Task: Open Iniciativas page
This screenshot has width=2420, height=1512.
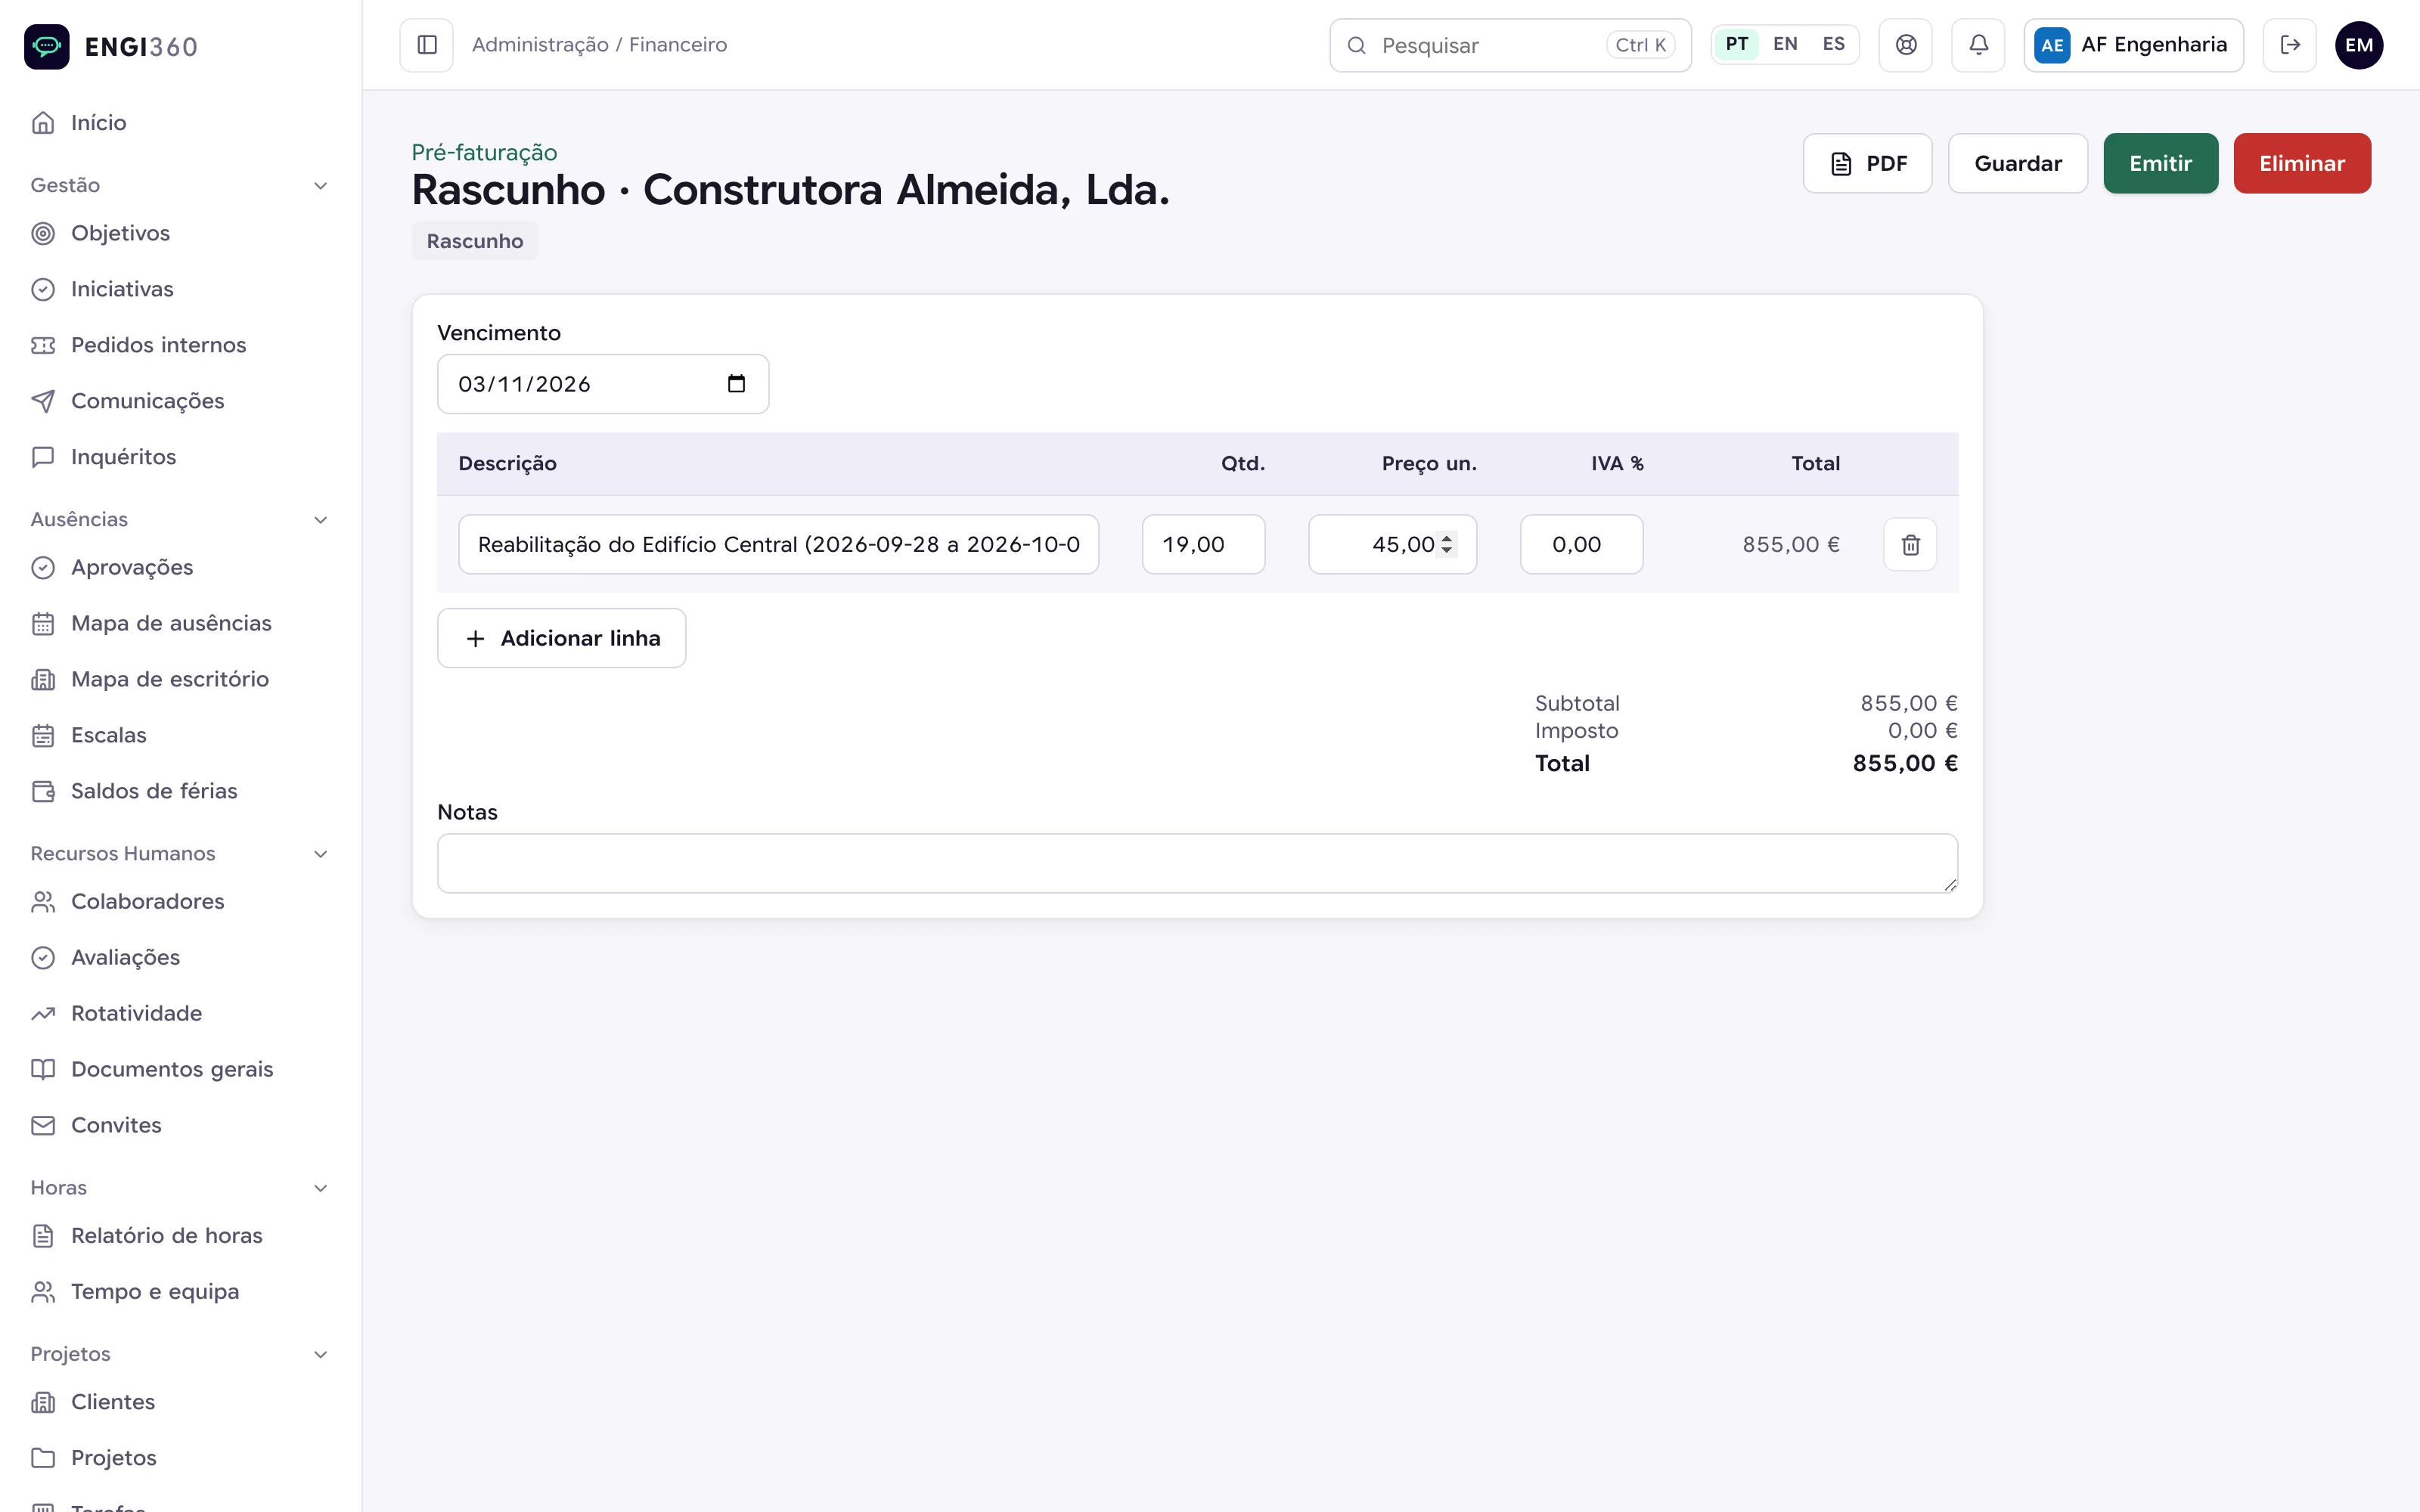Action: pos(181,289)
